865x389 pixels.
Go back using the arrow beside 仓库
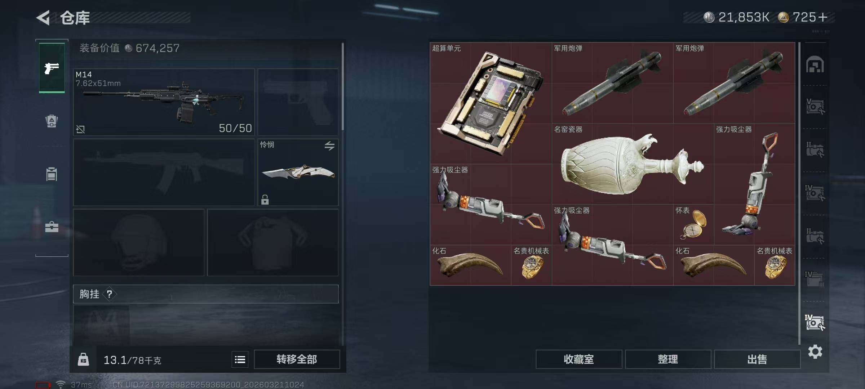[x=43, y=17]
